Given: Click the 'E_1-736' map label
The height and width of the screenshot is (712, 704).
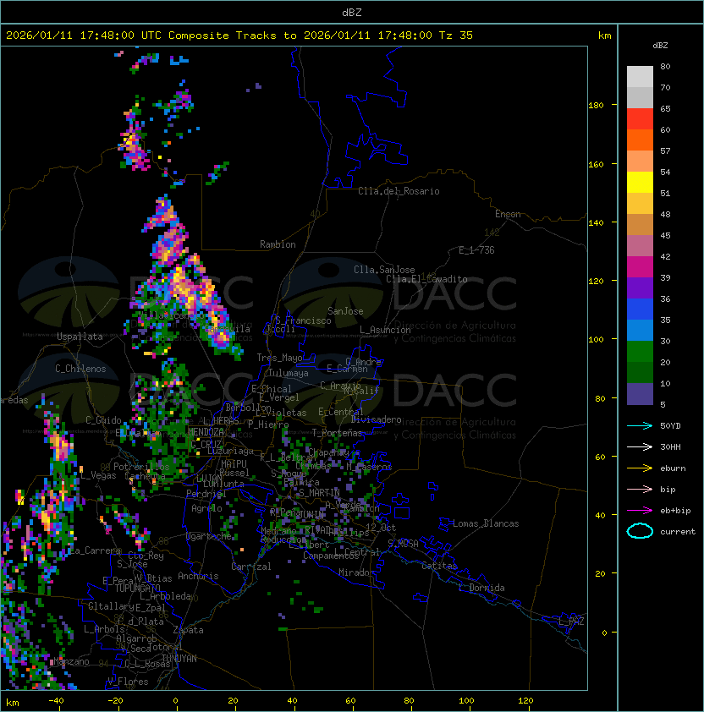Looking at the screenshot, I should [476, 250].
